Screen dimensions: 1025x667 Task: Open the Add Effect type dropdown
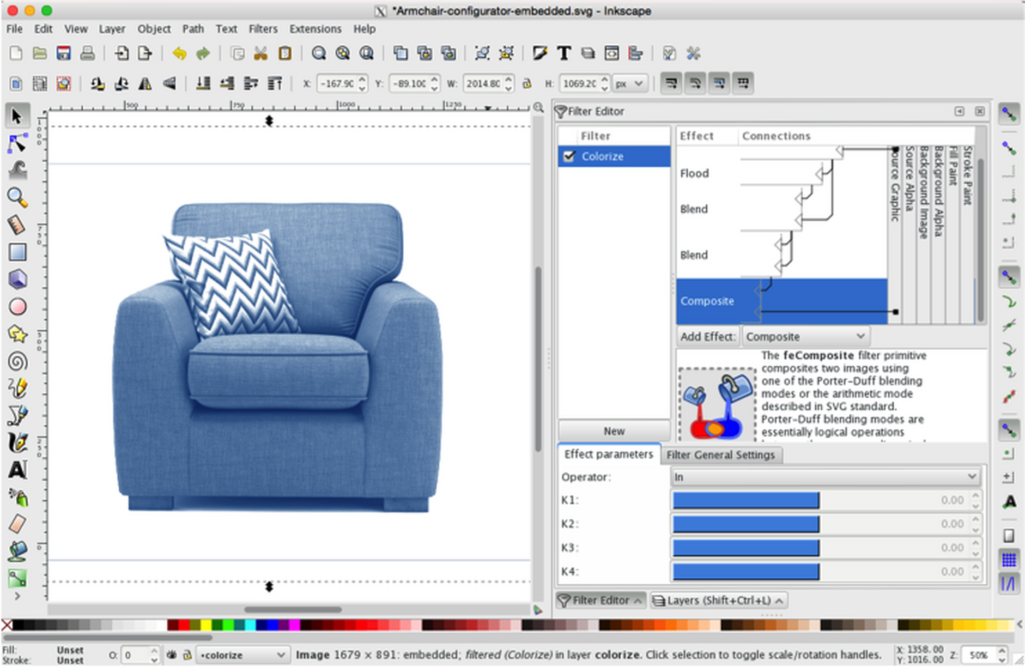point(805,337)
